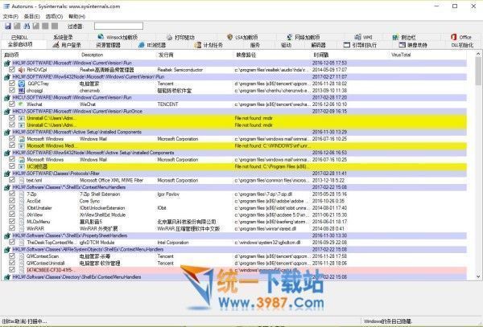The width and height of the screenshot is (483, 327).
Task: Select the red {474C98EE-CF3D-41f5 entry
Action: pyautogui.click(x=50, y=270)
